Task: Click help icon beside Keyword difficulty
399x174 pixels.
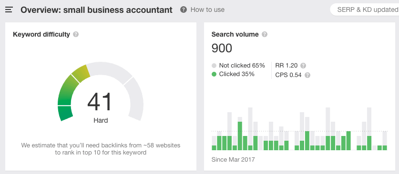Action: (76, 34)
